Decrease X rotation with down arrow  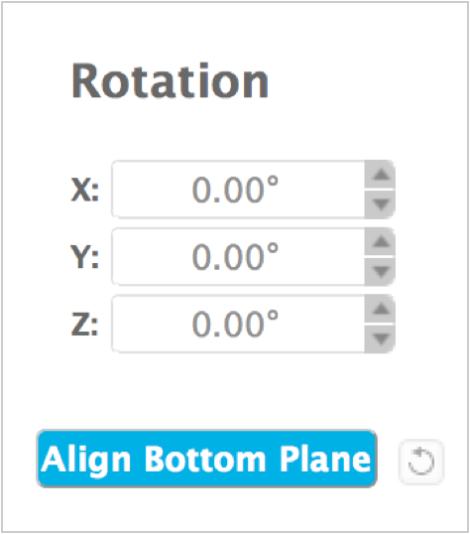pos(380,204)
